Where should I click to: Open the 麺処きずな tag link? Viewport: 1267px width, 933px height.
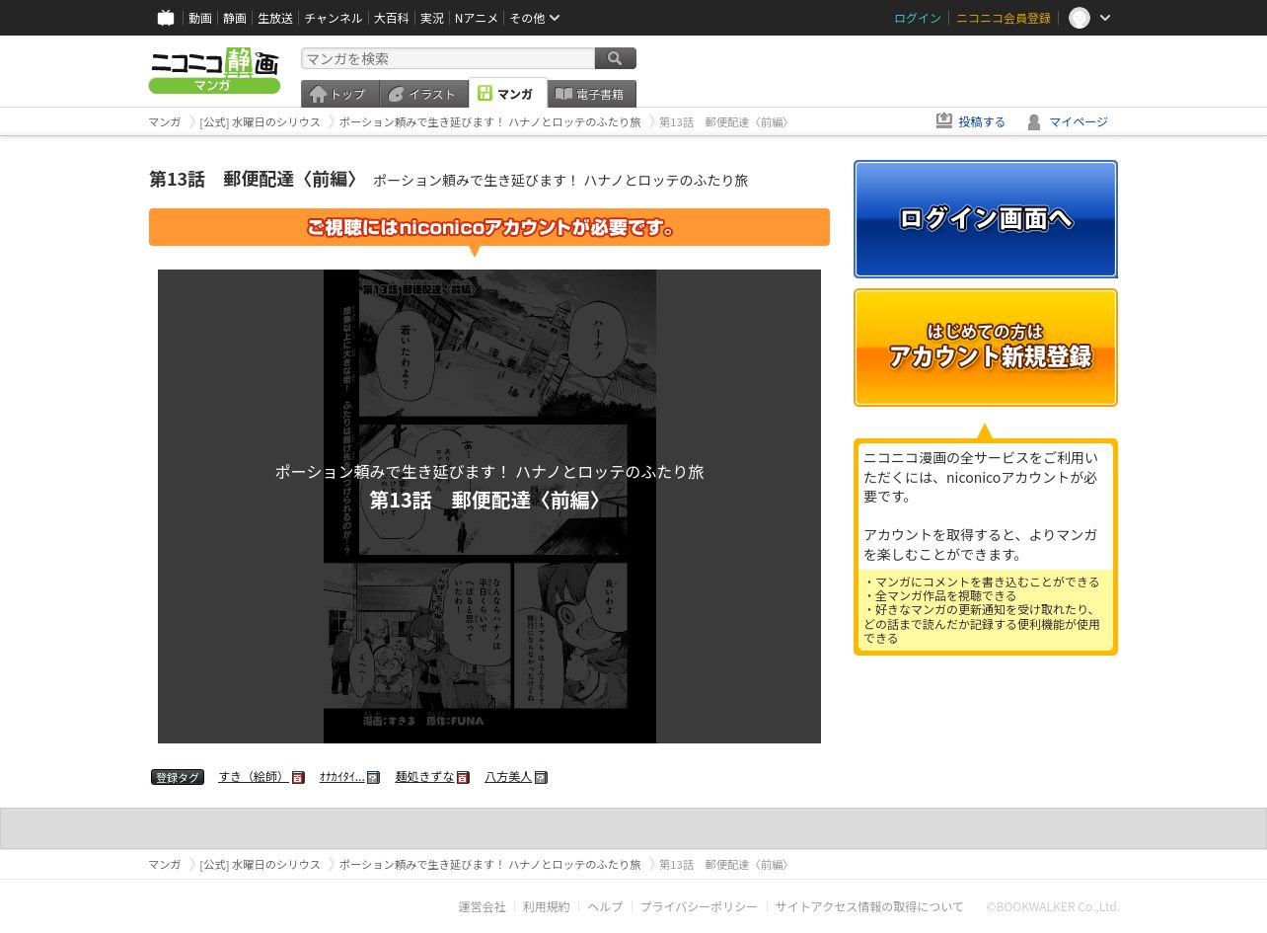(x=424, y=777)
